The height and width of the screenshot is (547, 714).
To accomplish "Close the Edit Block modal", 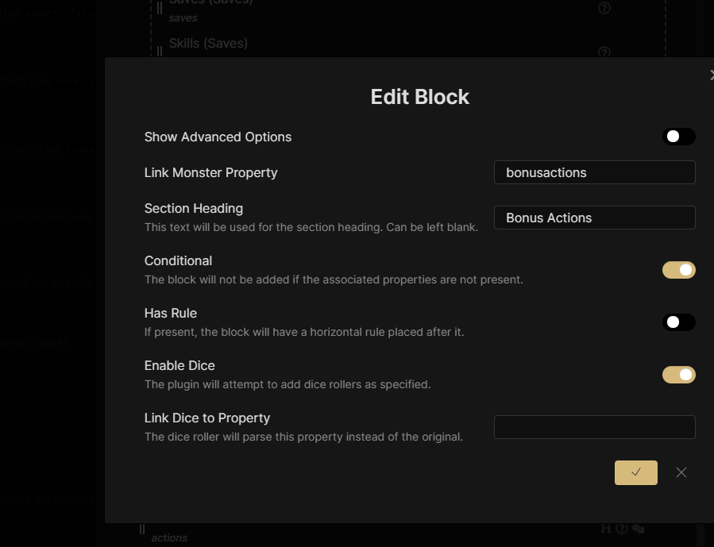I will coord(711,75).
